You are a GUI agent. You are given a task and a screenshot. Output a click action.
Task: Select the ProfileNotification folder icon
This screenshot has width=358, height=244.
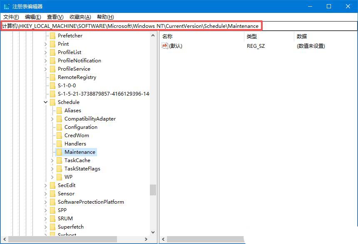[x=52, y=61]
